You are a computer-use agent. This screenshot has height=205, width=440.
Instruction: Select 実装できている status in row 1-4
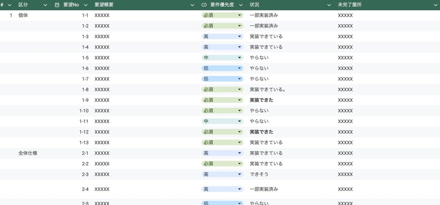pos(266,47)
